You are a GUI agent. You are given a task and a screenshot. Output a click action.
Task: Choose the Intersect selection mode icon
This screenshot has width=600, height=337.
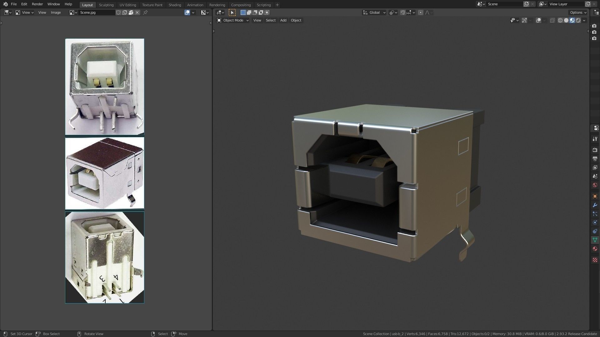267,12
